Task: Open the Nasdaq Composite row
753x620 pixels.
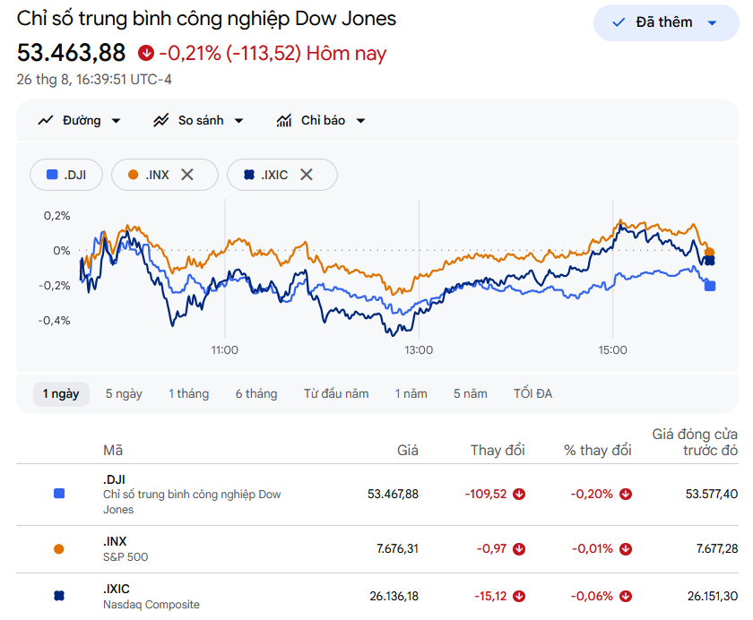Action: pyautogui.click(x=377, y=596)
